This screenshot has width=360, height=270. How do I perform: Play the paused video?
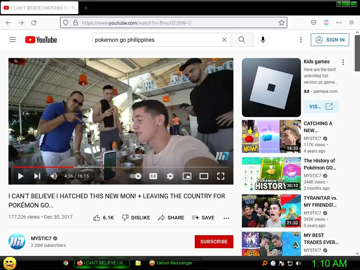coord(21,176)
